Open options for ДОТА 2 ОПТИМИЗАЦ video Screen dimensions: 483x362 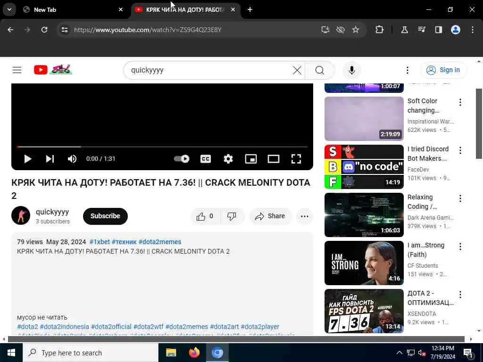point(460,295)
